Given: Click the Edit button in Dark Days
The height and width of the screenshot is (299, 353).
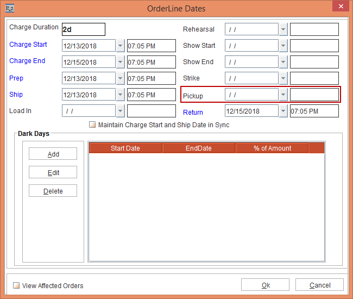Looking at the screenshot, I should [x=53, y=173].
